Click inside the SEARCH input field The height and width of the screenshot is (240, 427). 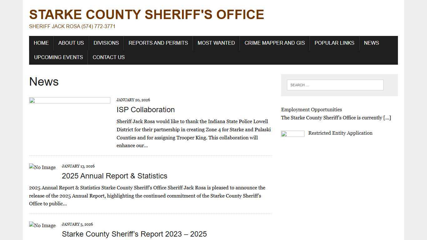(335, 85)
